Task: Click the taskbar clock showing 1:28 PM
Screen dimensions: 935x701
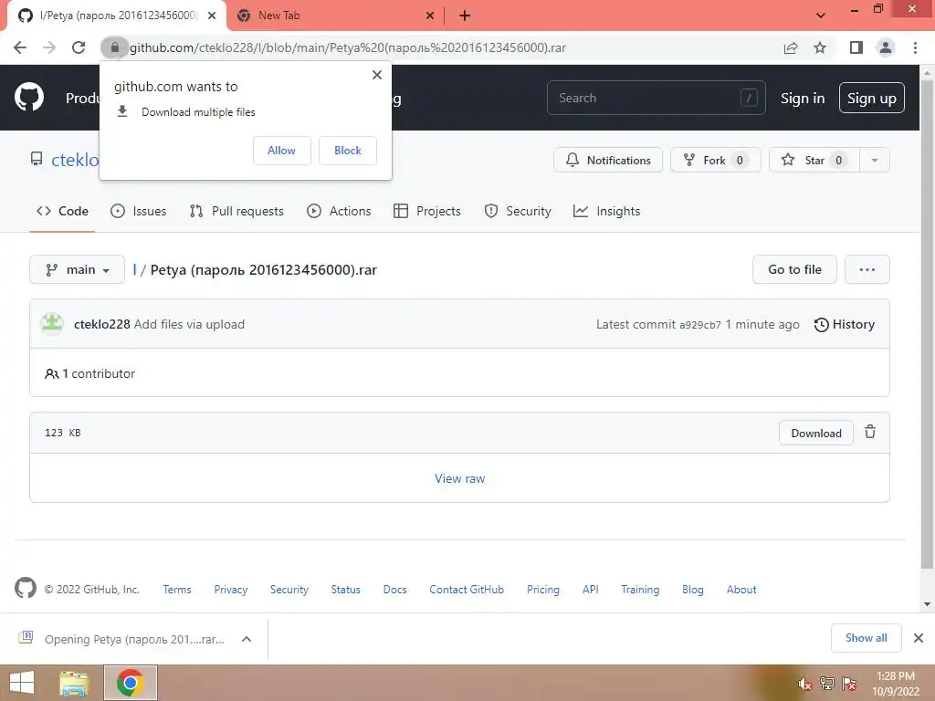Action: (x=895, y=684)
